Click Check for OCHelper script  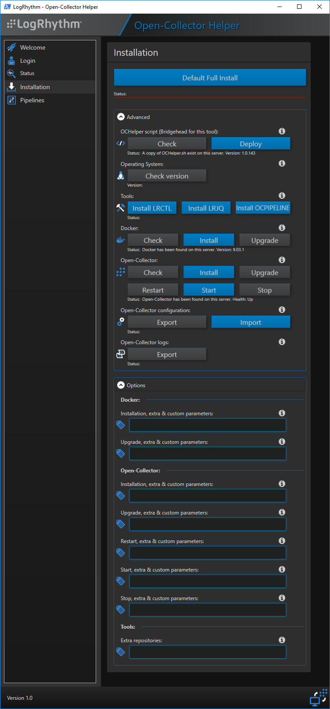(167, 144)
